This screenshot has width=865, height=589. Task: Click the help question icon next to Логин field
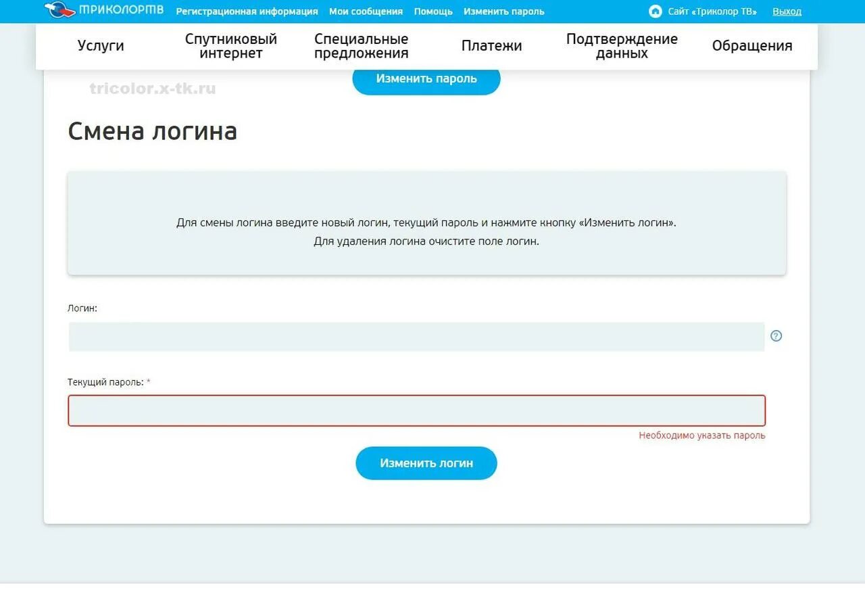pos(776,335)
